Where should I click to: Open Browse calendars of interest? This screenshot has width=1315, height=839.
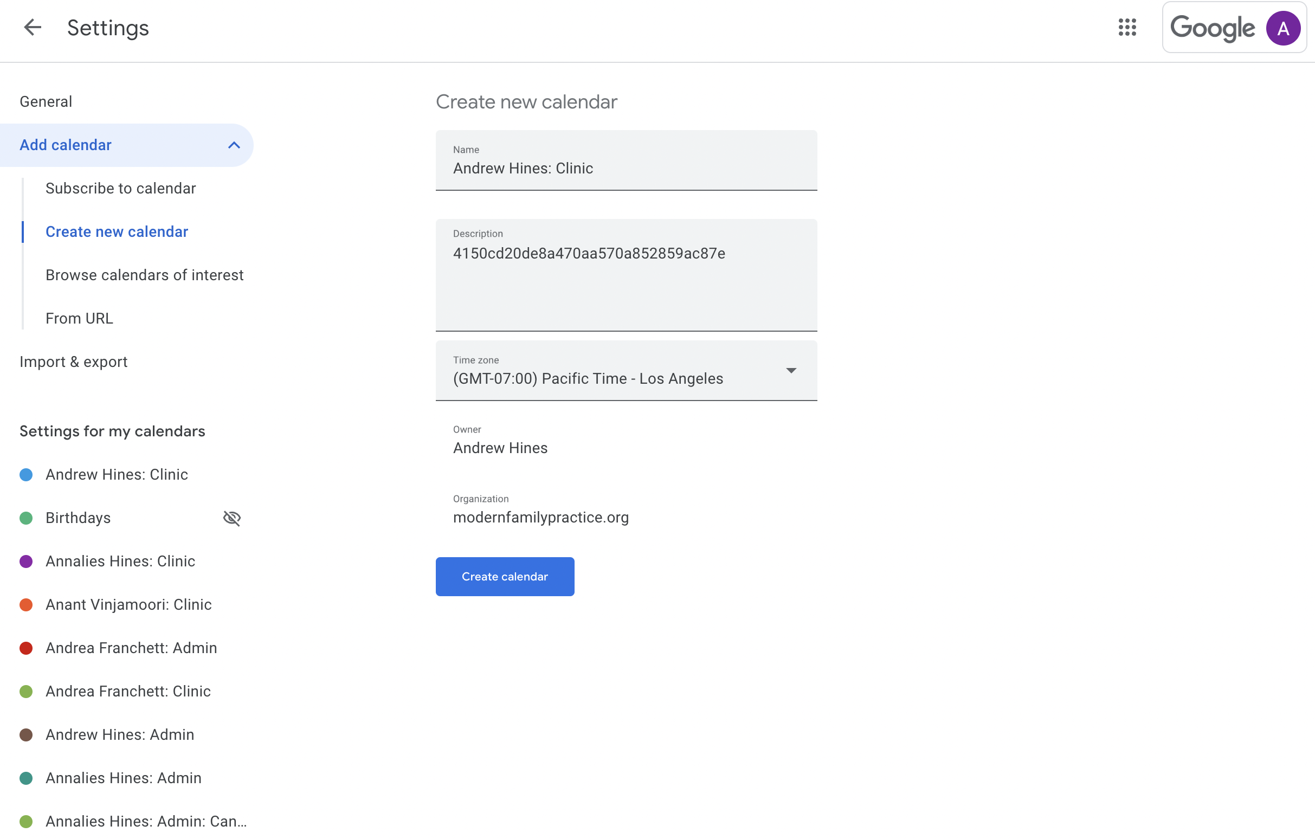(x=144, y=275)
